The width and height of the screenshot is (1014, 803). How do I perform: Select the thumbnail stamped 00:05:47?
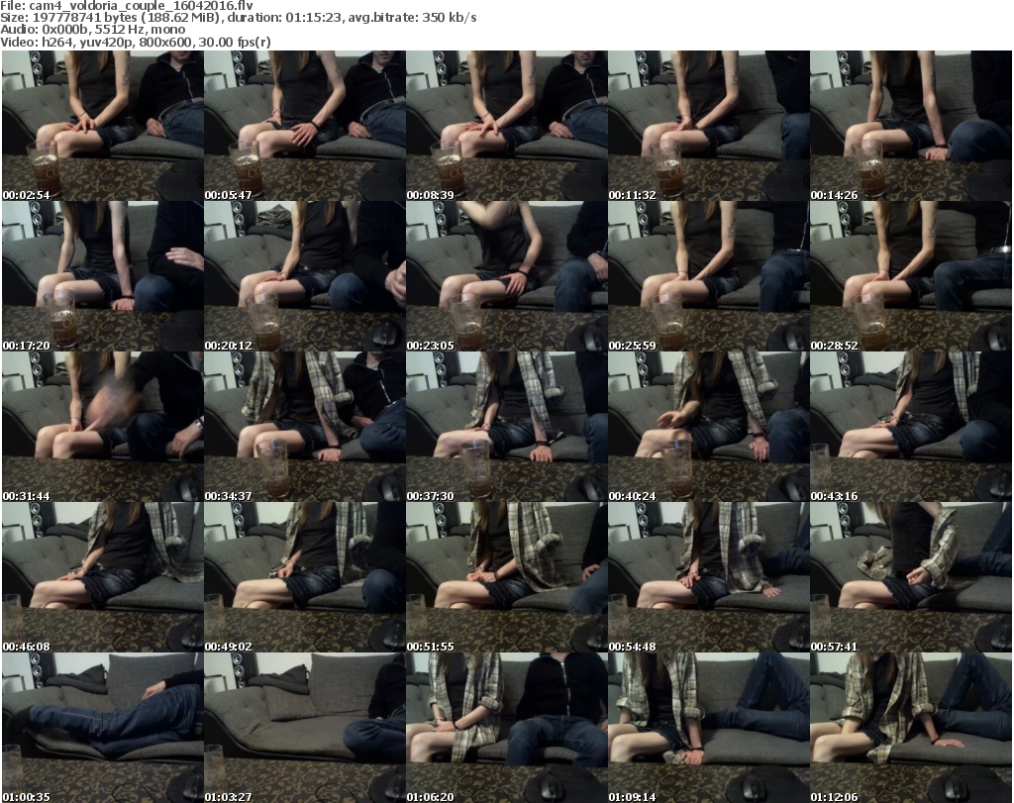point(305,126)
